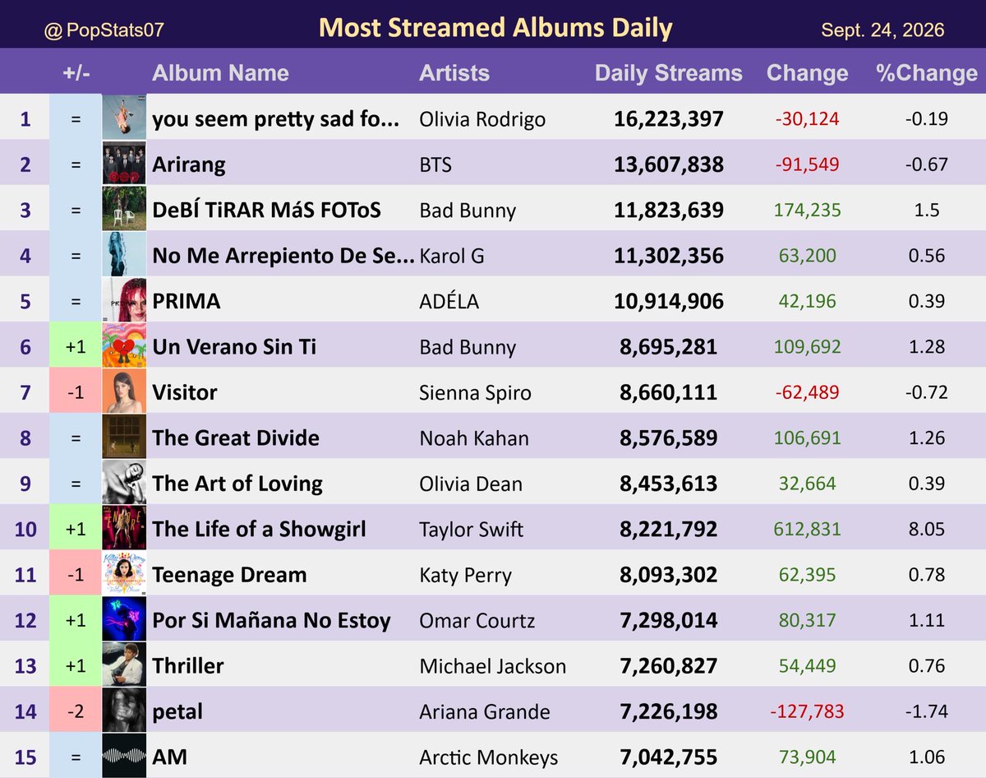Click the change value 612,831
Screen dimensions: 986x778
pyautogui.click(x=807, y=530)
